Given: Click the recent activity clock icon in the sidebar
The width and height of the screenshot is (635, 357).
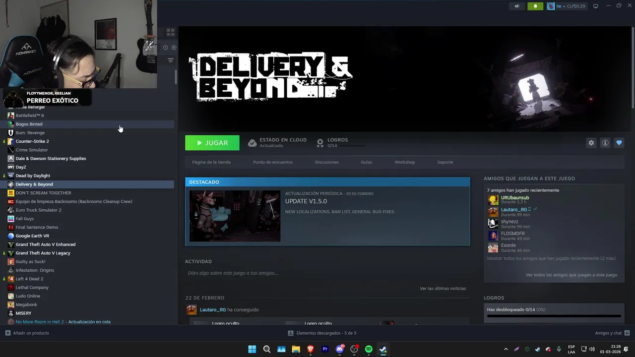Looking at the screenshot, I should click(x=165, y=48).
